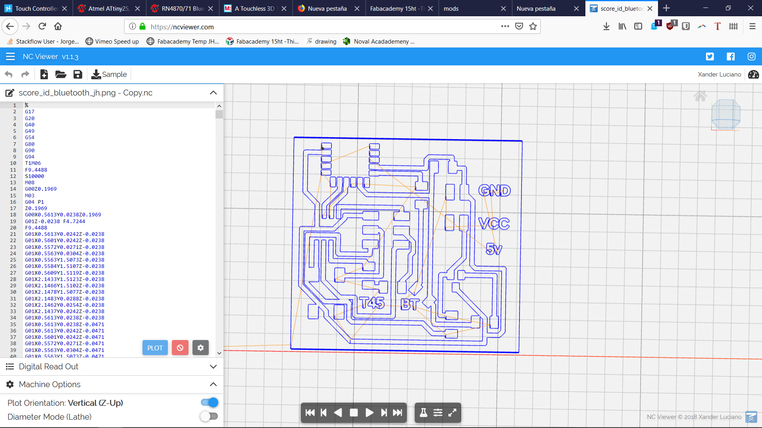The height and width of the screenshot is (428, 762).
Task: Click fullscreen expand icon in playback bar
Action: 452,413
